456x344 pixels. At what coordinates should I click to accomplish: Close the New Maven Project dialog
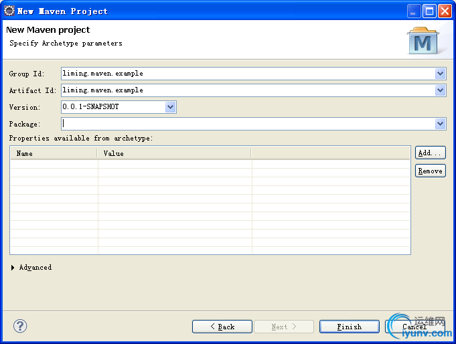tap(445, 11)
